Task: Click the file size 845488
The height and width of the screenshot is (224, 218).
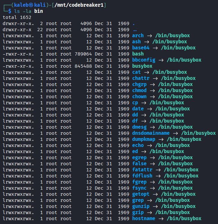Action: [x=83, y=66]
